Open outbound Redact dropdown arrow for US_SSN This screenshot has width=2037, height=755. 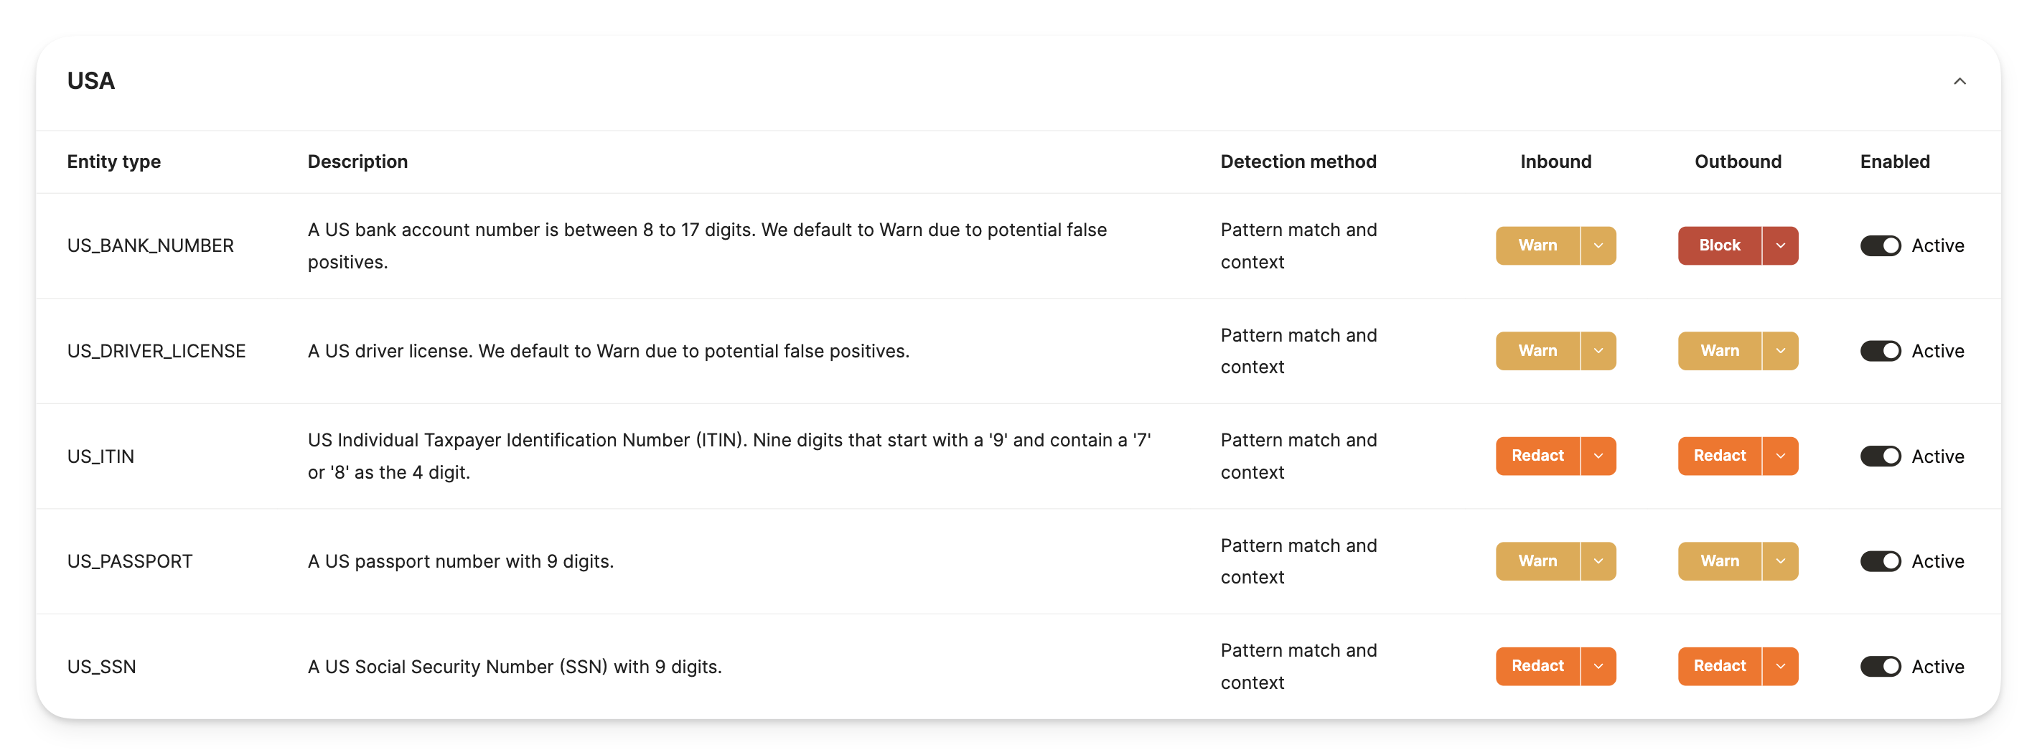click(1780, 667)
